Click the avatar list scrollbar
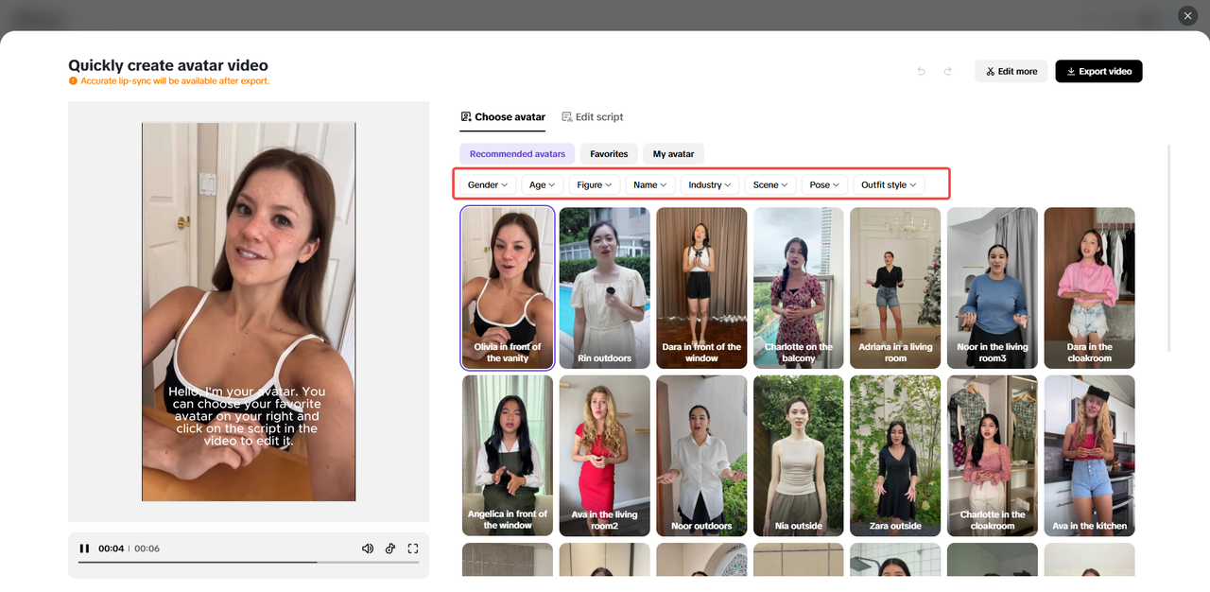This screenshot has width=1210, height=592. click(1169, 248)
